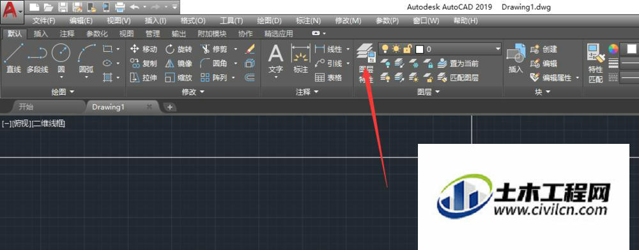Switch to the 开始 document tab
This screenshot has height=250, width=639.
(x=26, y=107)
